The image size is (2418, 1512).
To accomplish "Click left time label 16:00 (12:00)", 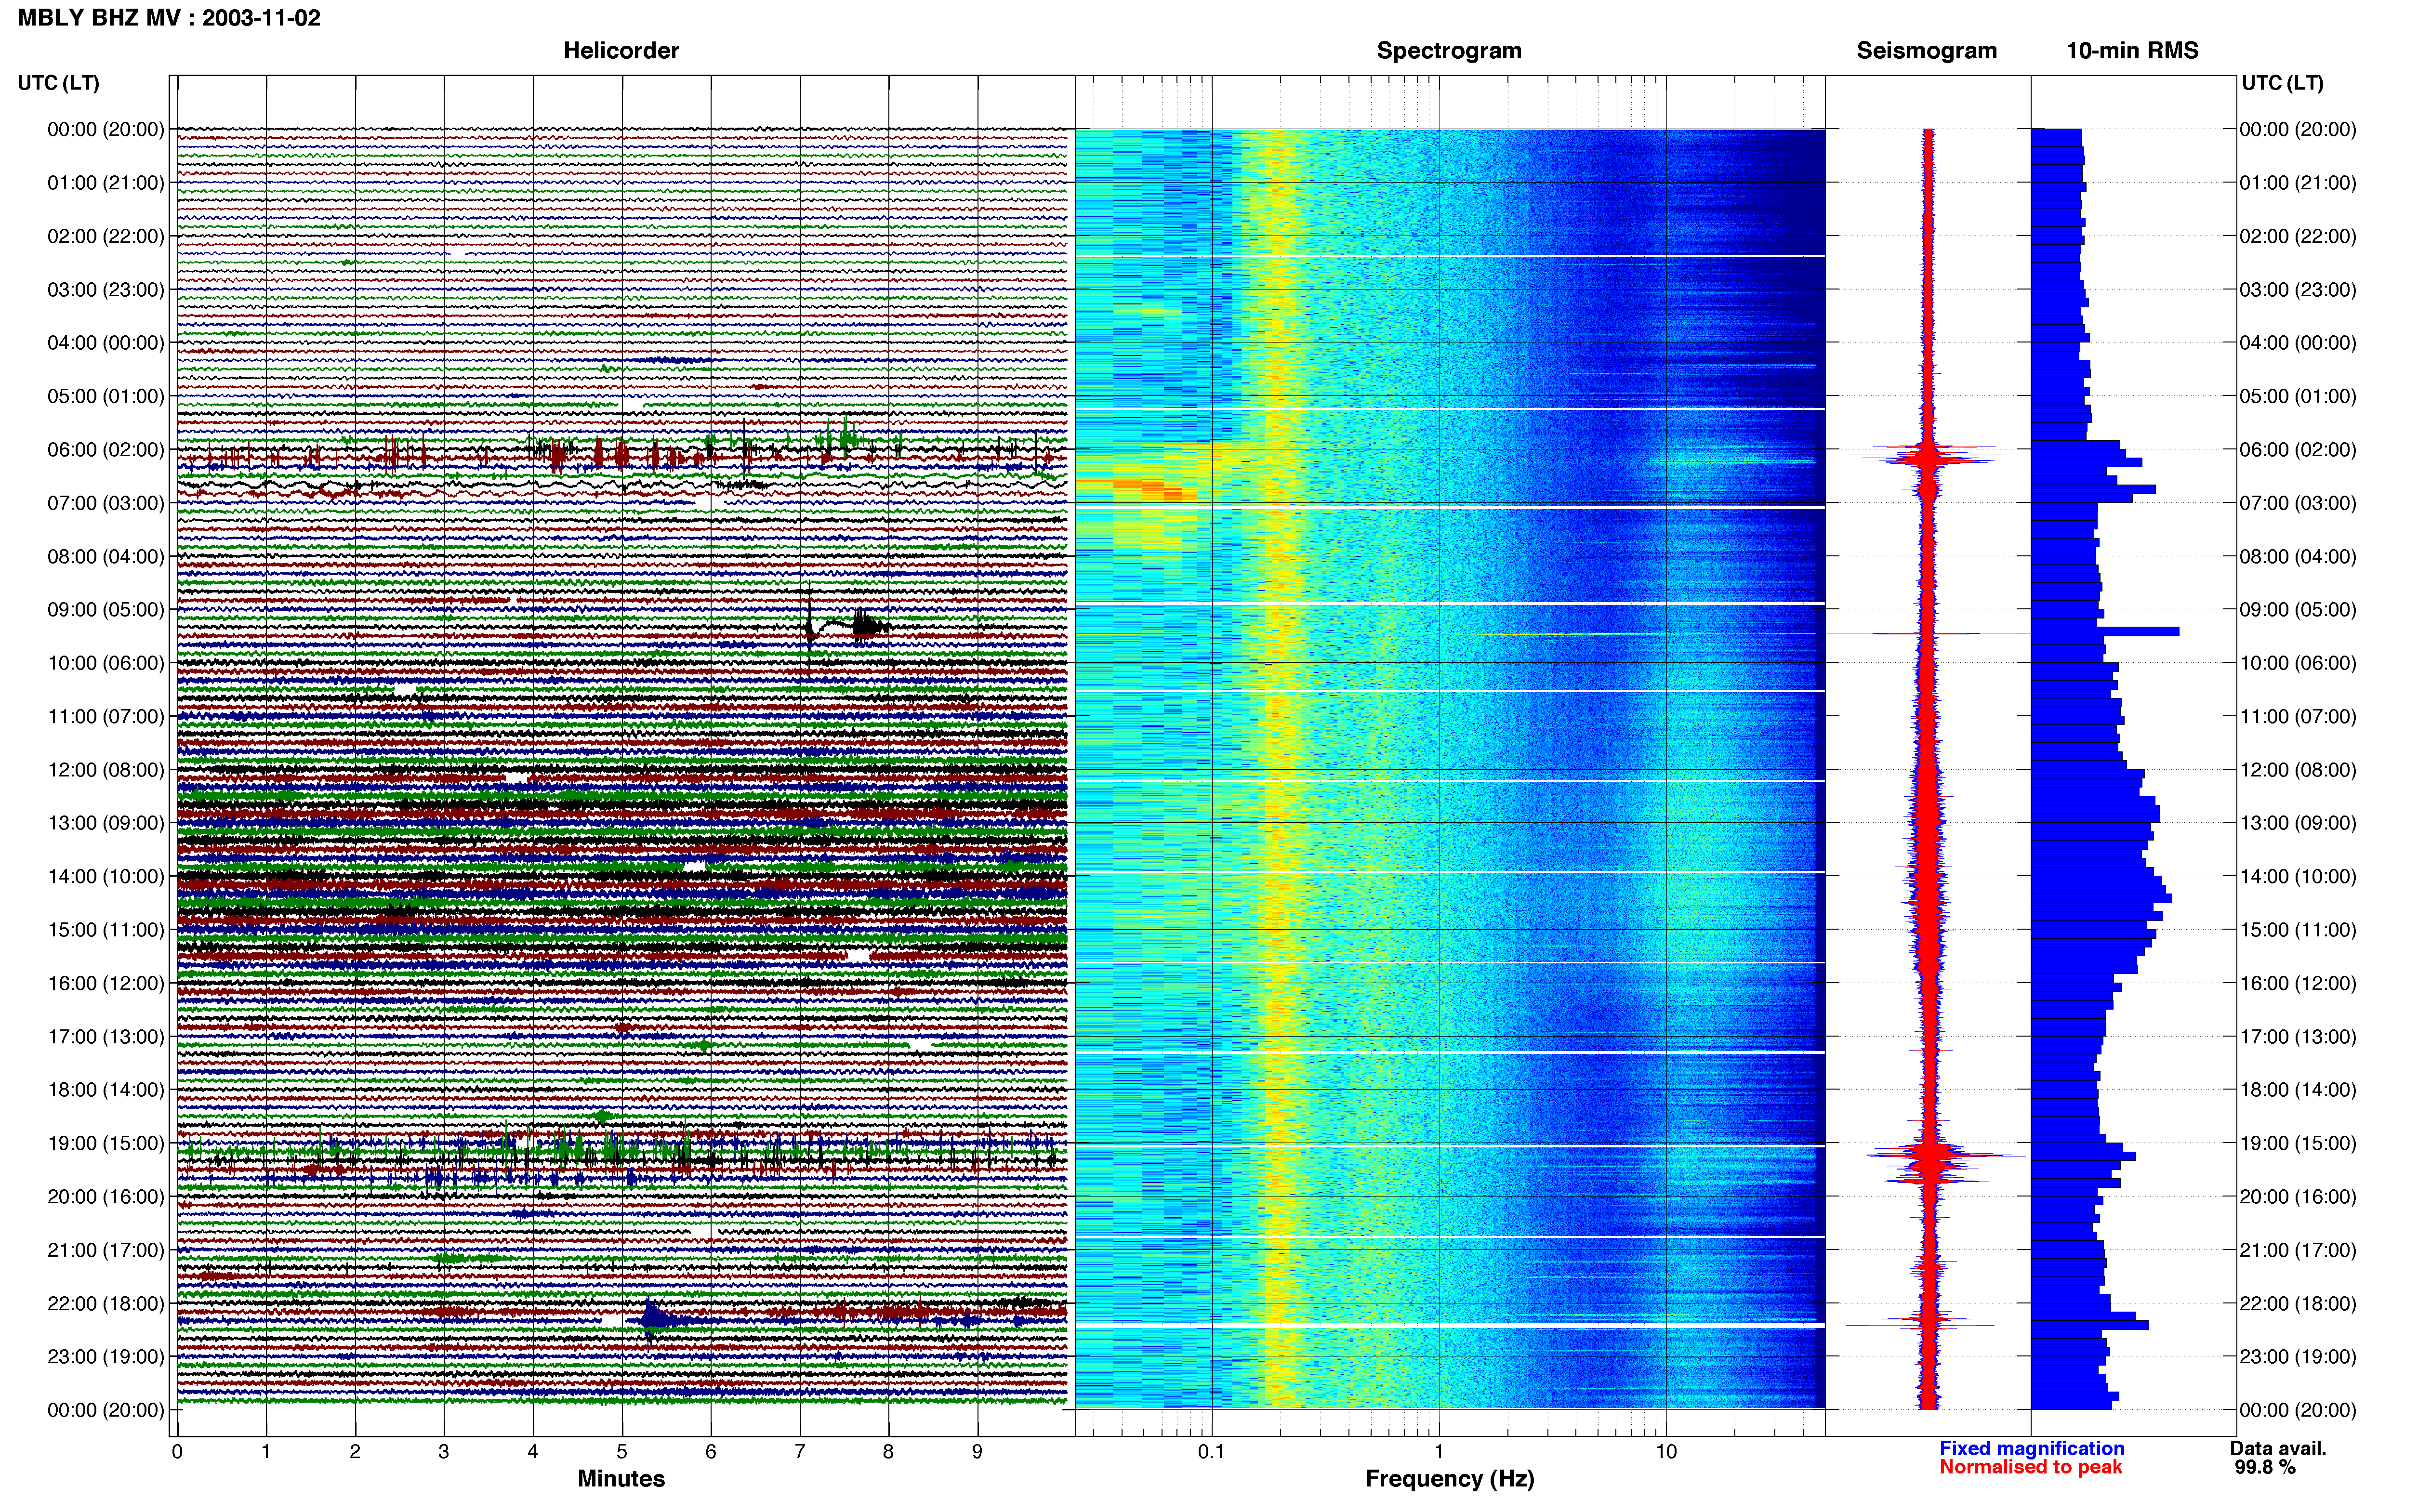I will (106, 983).
